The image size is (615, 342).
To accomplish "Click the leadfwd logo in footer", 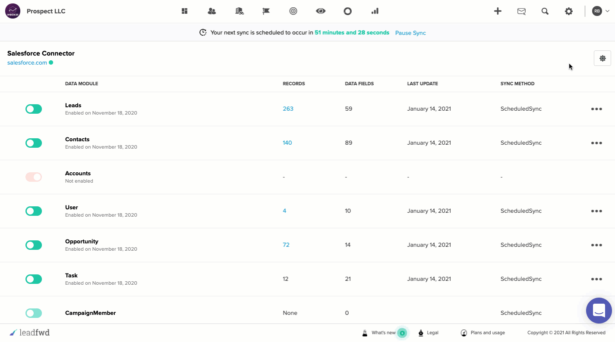I will pos(30,333).
